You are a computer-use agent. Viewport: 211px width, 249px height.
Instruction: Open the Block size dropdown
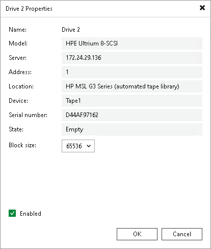pyautogui.click(x=78, y=146)
